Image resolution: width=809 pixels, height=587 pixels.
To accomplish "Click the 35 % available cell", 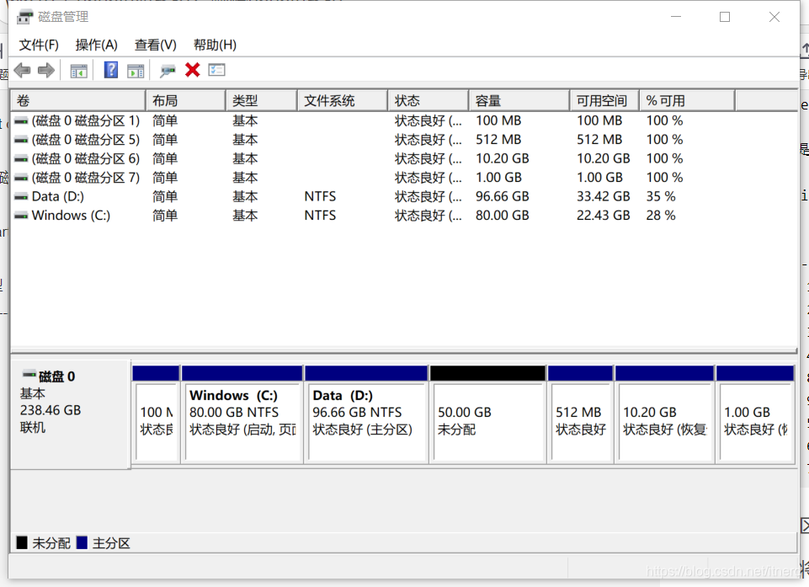I will coord(660,197).
